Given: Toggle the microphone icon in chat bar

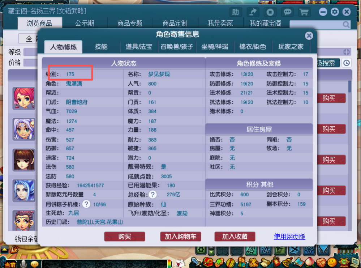Looking at the screenshot, I should coord(23,264).
